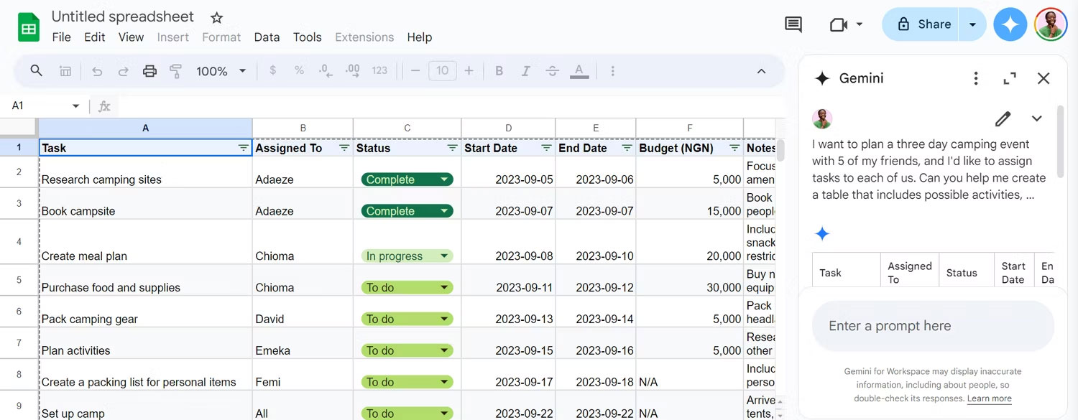Open the zoom level 100% dropdown
Viewport: 1078px width, 420px height.
[x=221, y=71]
